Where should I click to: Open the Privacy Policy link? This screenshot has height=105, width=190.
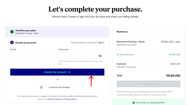click(70, 99)
